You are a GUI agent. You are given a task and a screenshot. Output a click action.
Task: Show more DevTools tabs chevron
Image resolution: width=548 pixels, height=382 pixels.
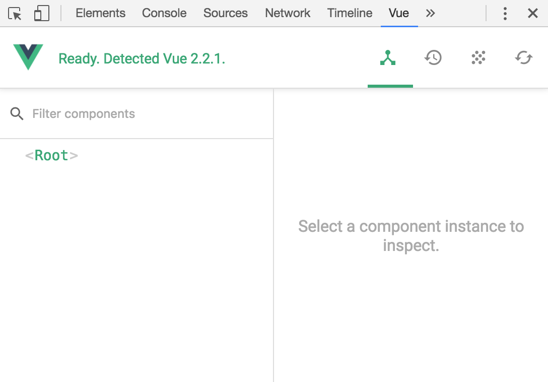click(x=430, y=13)
